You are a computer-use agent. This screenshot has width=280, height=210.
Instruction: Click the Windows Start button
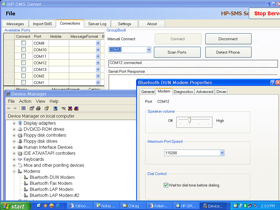pos(15,206)
